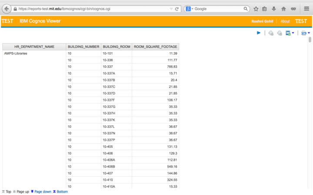
Task: Click the first drill icon in the Cognos toolbar
Action: pyautogui.click(x=271, y=33)
